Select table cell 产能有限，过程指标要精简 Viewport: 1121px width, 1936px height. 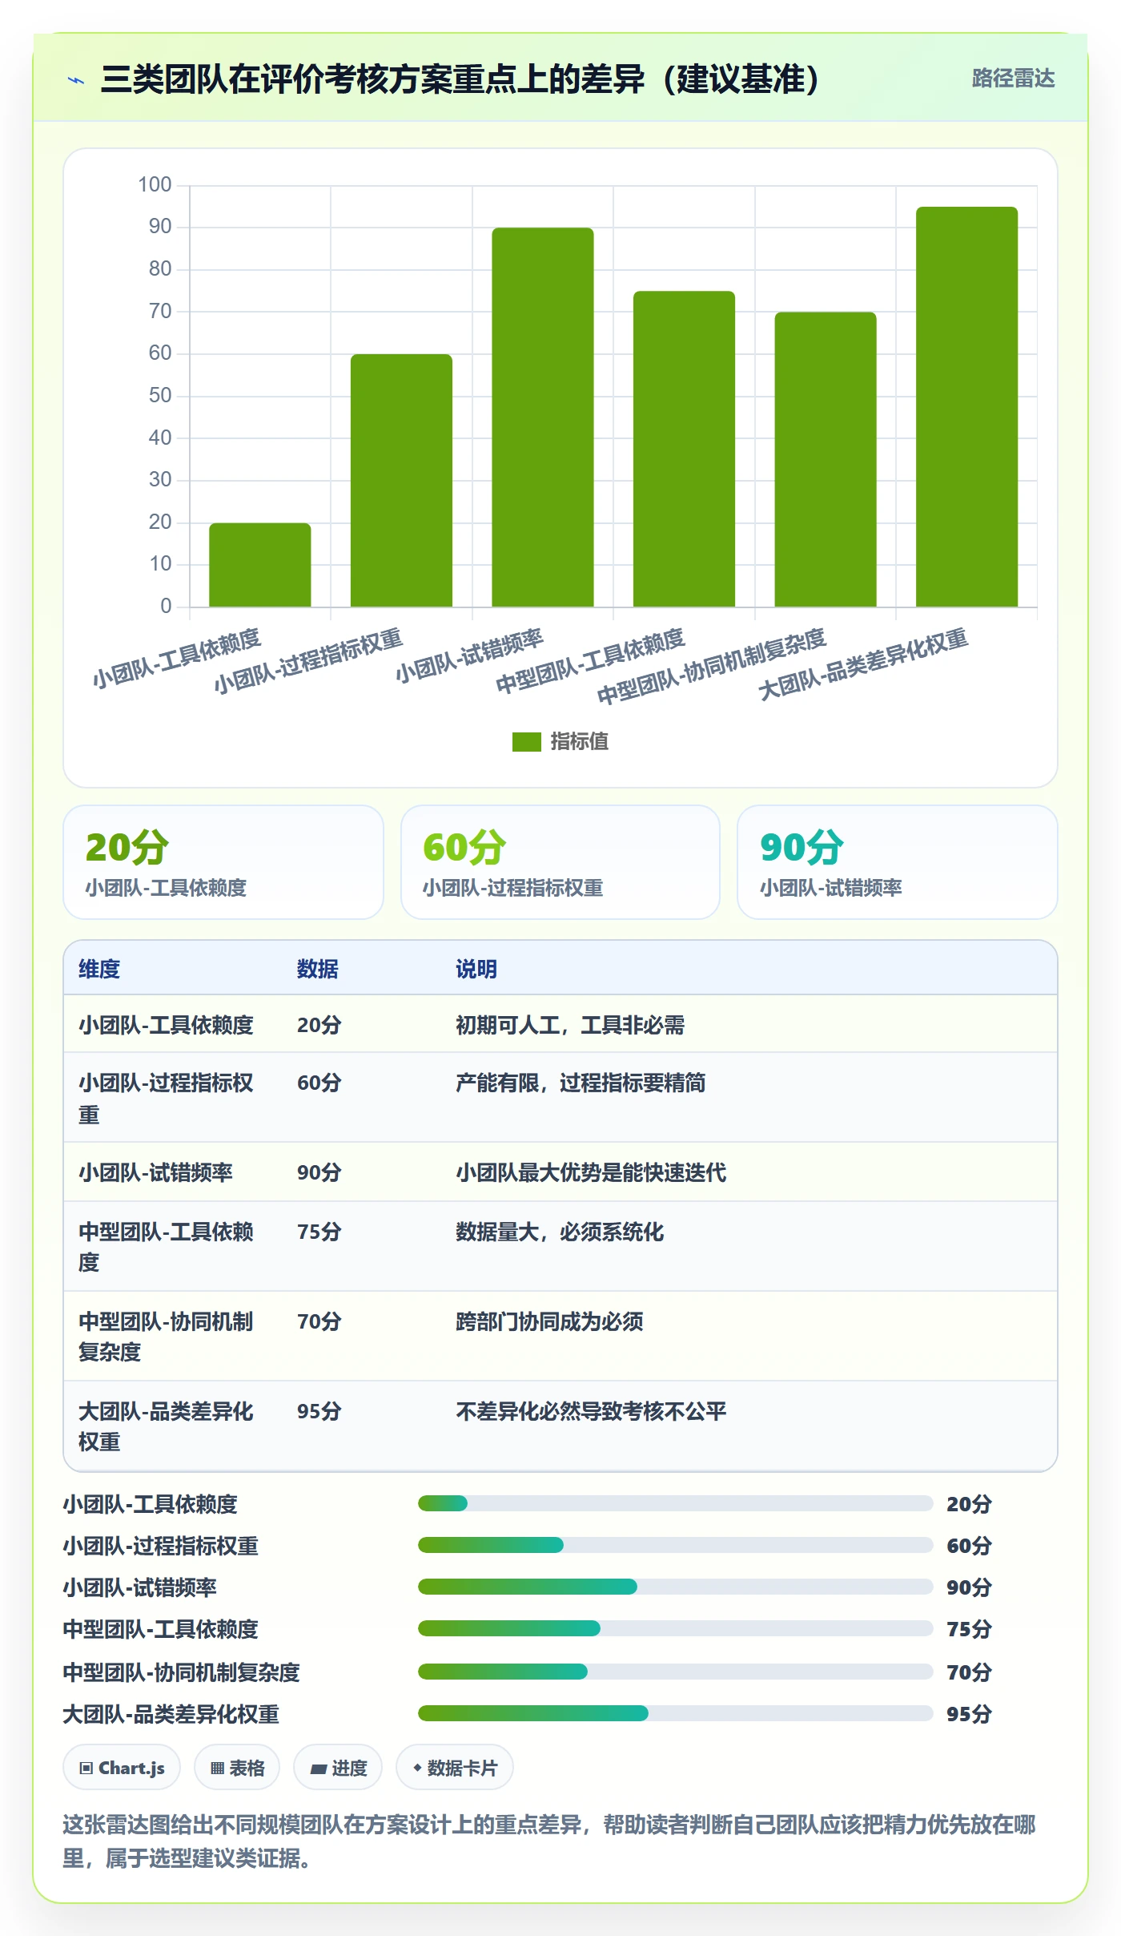tap(581, 1083)
